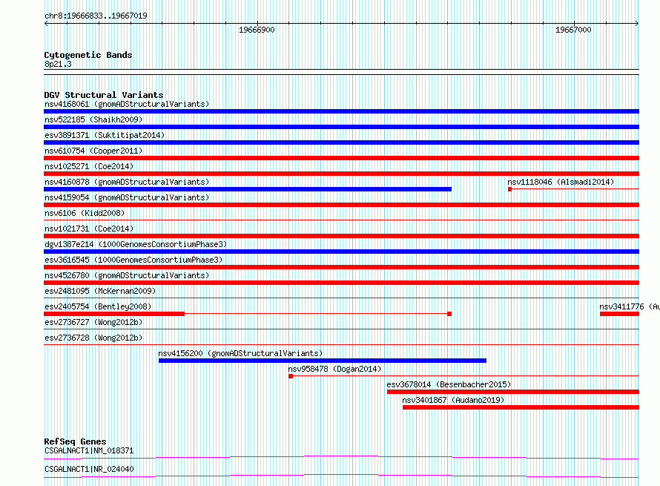Open the 8p21.3 band label

point(58,64)
